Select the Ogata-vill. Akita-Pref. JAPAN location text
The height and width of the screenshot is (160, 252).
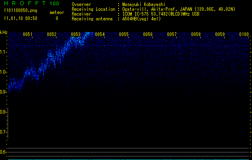[179, 9]
